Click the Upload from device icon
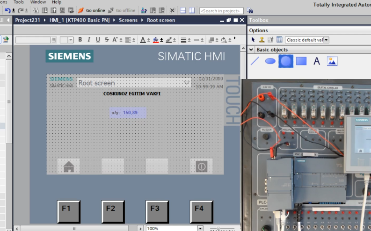 pos(53,10)
